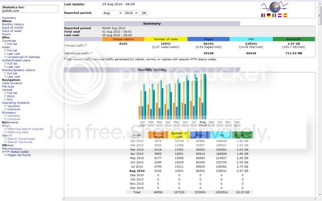Switch language with the German flag icon

(268, 15)
